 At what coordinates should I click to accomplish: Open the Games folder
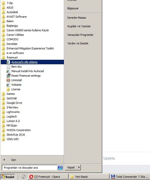pyautogui.click(x=11, y=94)
